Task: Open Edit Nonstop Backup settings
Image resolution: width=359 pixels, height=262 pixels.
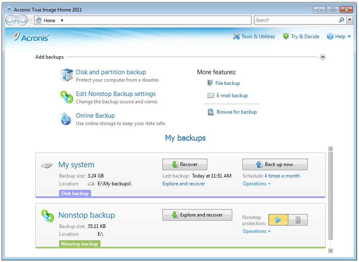Action: pos(116,94)
